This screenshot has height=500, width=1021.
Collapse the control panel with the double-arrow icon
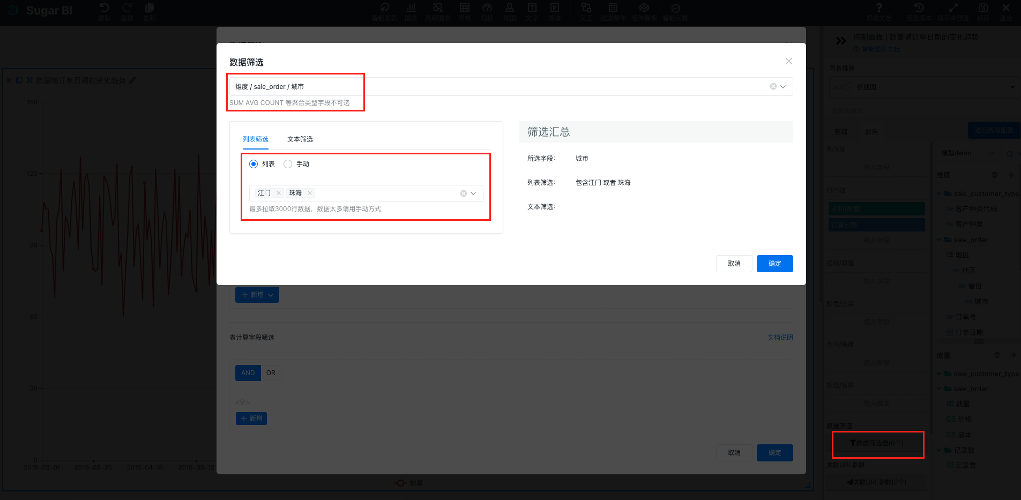pyautogui.click(x=841, y=40)
